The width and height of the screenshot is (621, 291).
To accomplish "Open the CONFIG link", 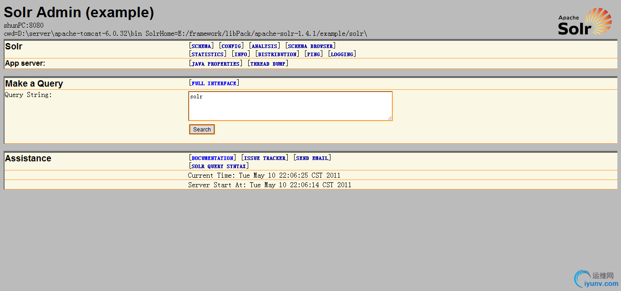I will pyautogui.click(x=231, y=46).
